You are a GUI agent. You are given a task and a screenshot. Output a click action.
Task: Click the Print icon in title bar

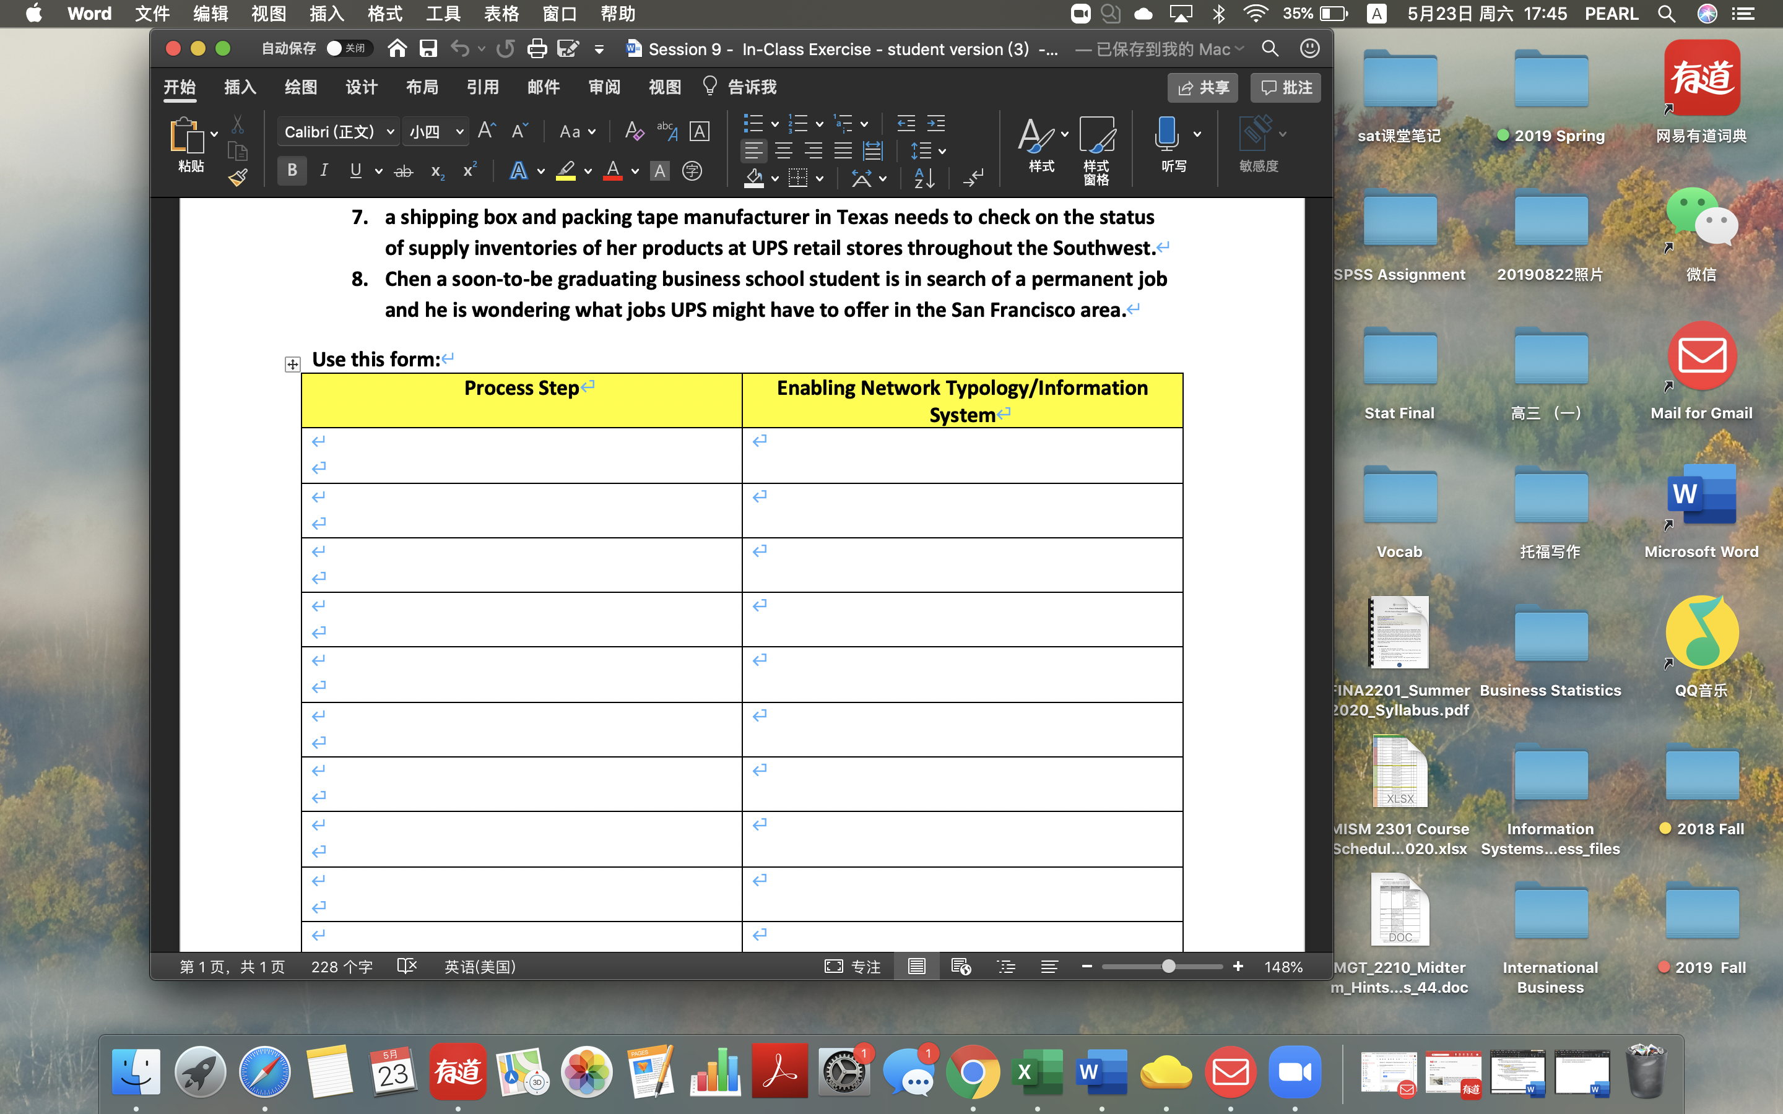click(537, 50)
